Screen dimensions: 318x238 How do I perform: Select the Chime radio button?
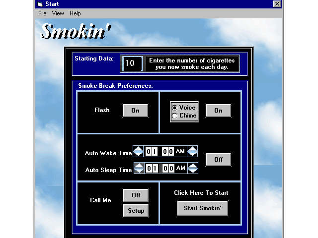pyautogui.click(x=174, y=116)
